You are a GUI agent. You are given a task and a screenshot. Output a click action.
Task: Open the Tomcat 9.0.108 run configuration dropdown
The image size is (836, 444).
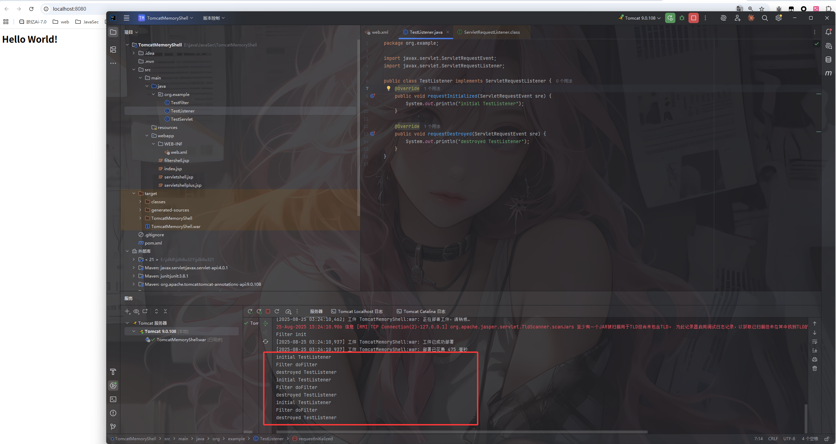coord(639,18)
